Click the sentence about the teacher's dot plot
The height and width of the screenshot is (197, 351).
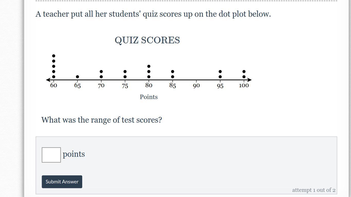[153, 14]
